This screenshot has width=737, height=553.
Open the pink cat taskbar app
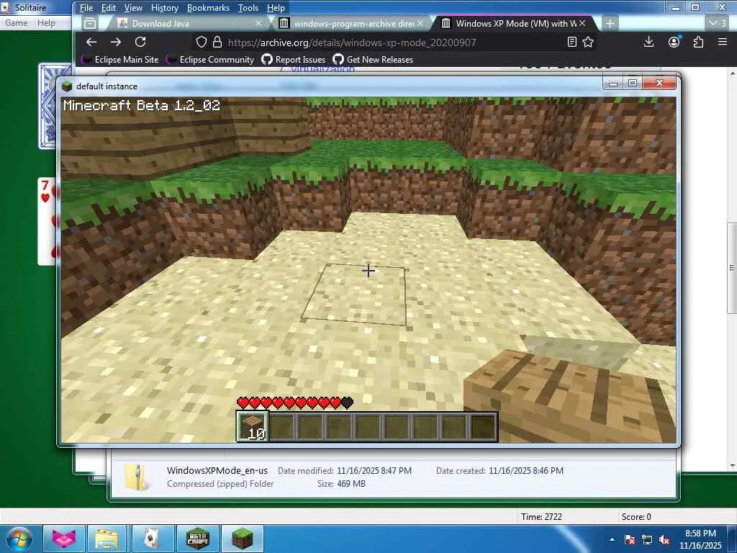point(64,539)
